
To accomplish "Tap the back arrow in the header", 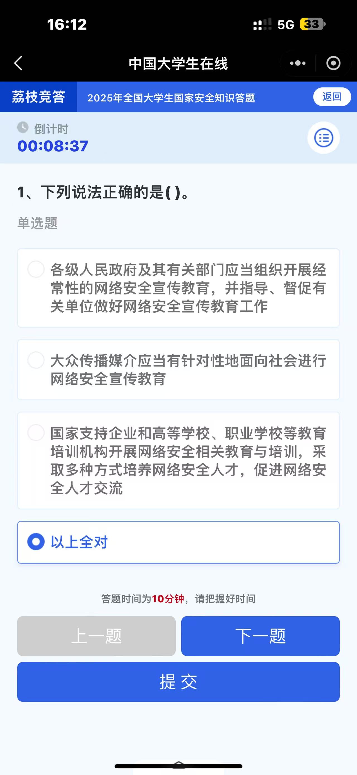I will click(x=19, y=63).
